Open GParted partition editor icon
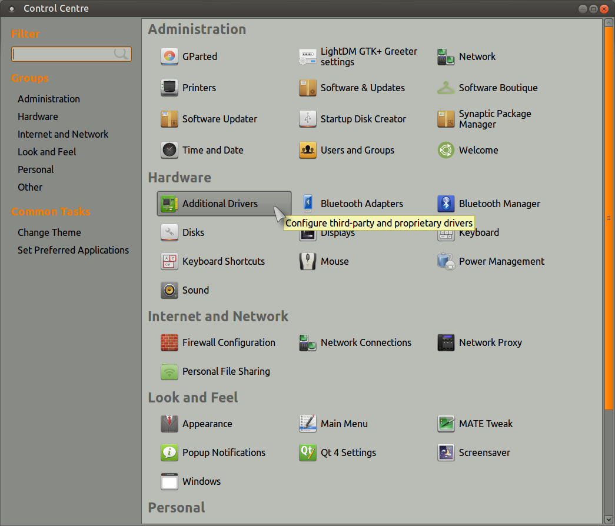The width and height of the screenshot is (615, 526). point(169,56)
